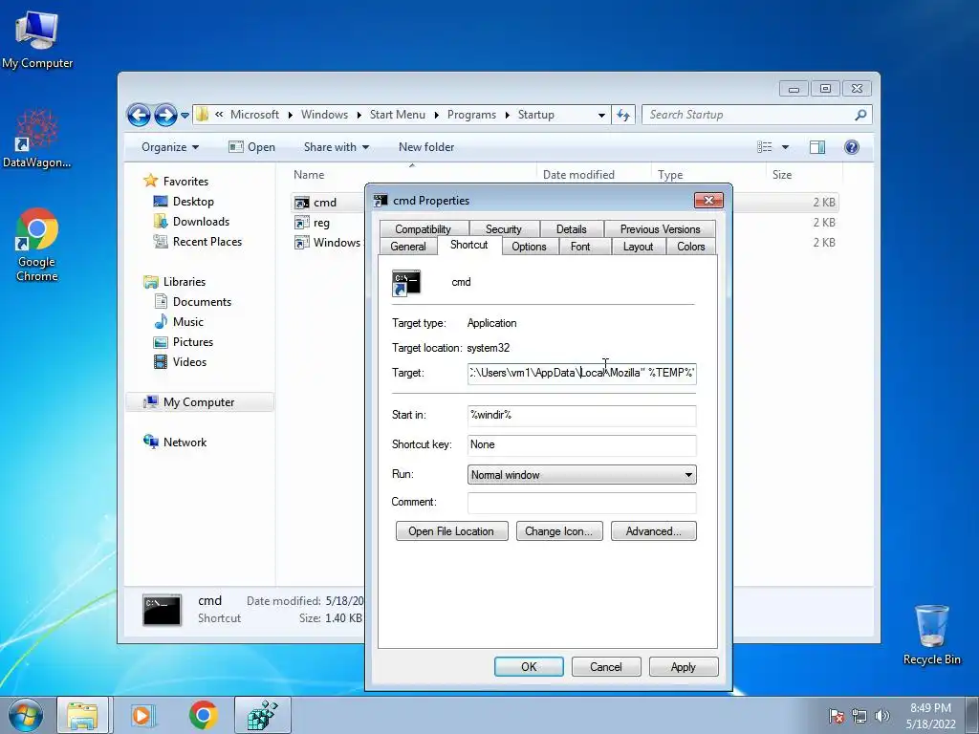Viewport: 979px width, 734px height.
Task: Switch to the Details tab
Action: 572,229
